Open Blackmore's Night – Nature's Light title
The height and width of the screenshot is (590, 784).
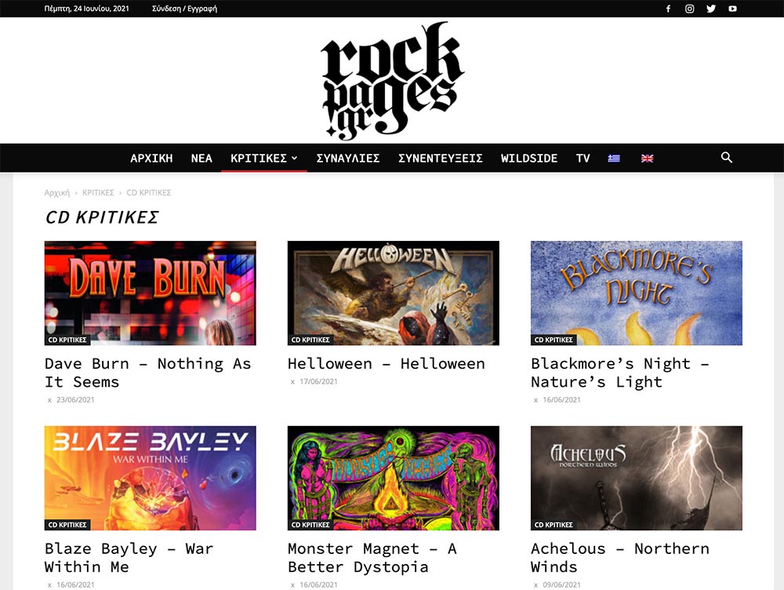coord(620,373)
